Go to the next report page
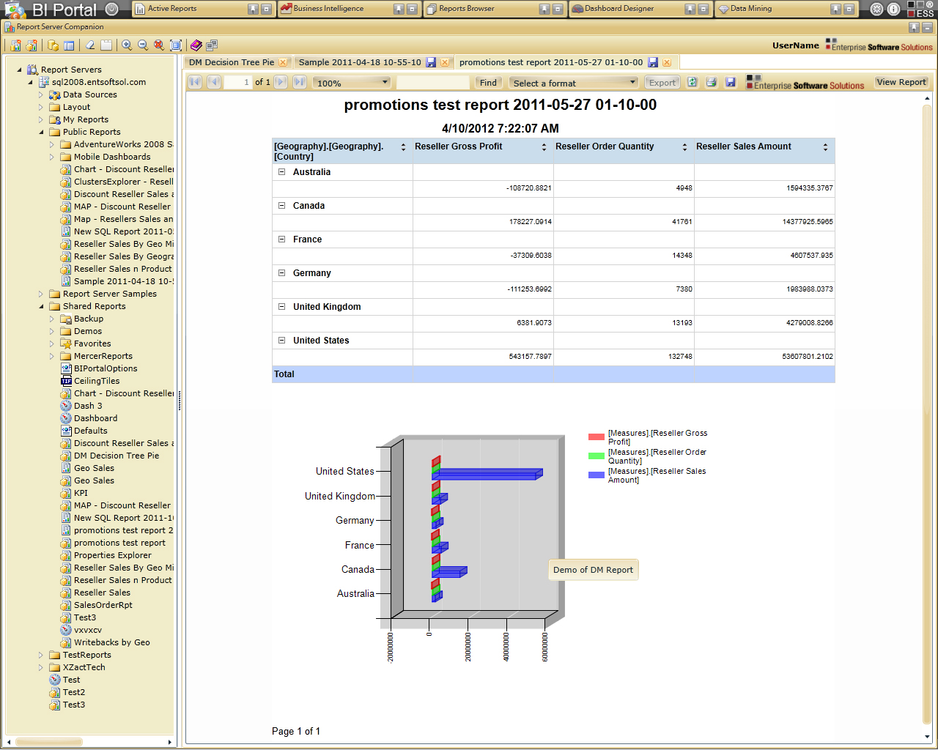The height and width of the screenshot is (750, 938). point(281,82)
